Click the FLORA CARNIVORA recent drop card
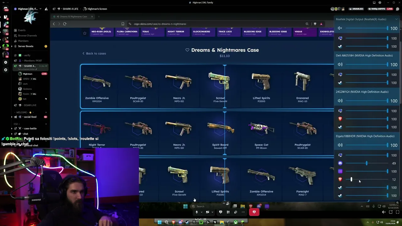 (x=127, y=32)
